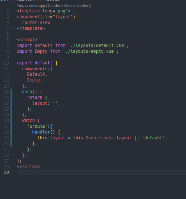Select line number 1 in the gutter

pyautogui.click(x=8, y=11)
